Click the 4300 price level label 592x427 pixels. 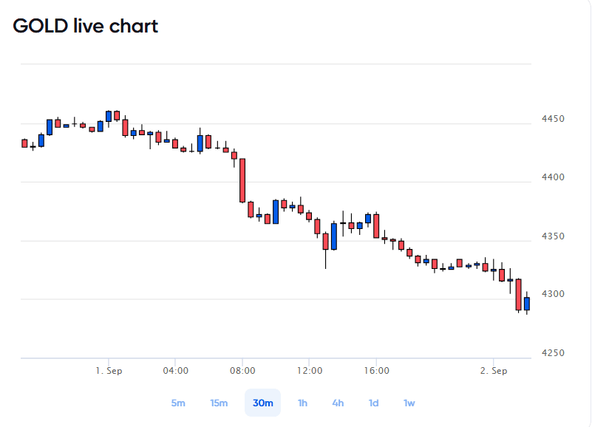pos(553,294)
